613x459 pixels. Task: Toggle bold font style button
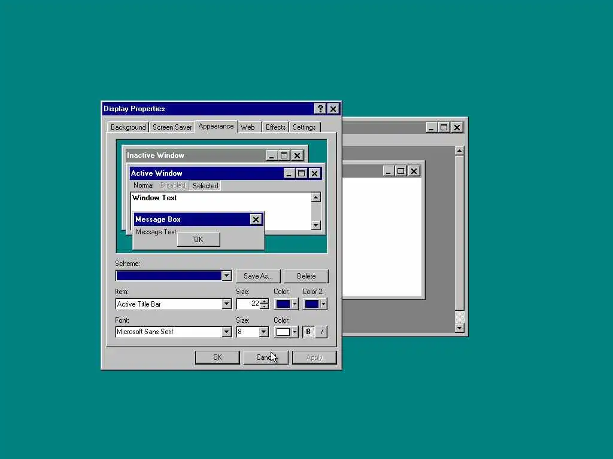(308, 332)
